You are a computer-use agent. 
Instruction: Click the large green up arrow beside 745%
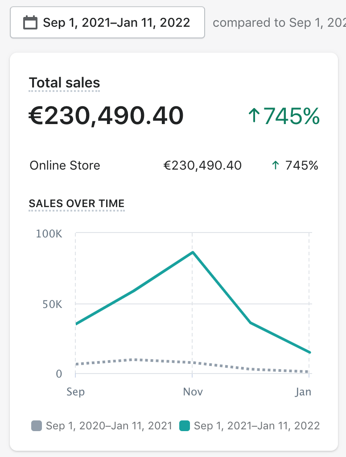pos(254,116)
